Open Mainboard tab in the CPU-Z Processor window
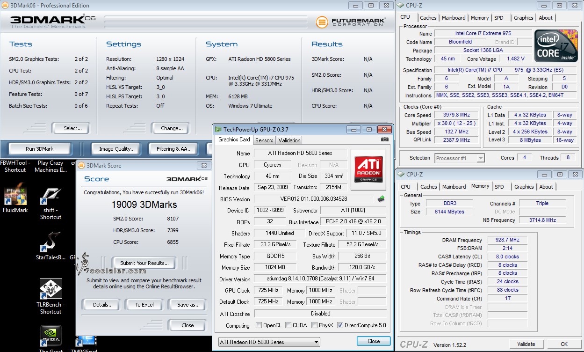The height and width of the screenshot is (352, 584). pos(454,18)
